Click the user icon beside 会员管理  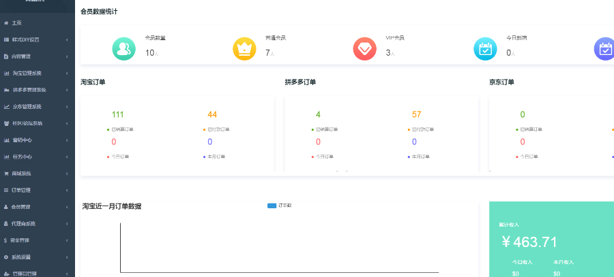pyautogui.click(x=6, y=207)
